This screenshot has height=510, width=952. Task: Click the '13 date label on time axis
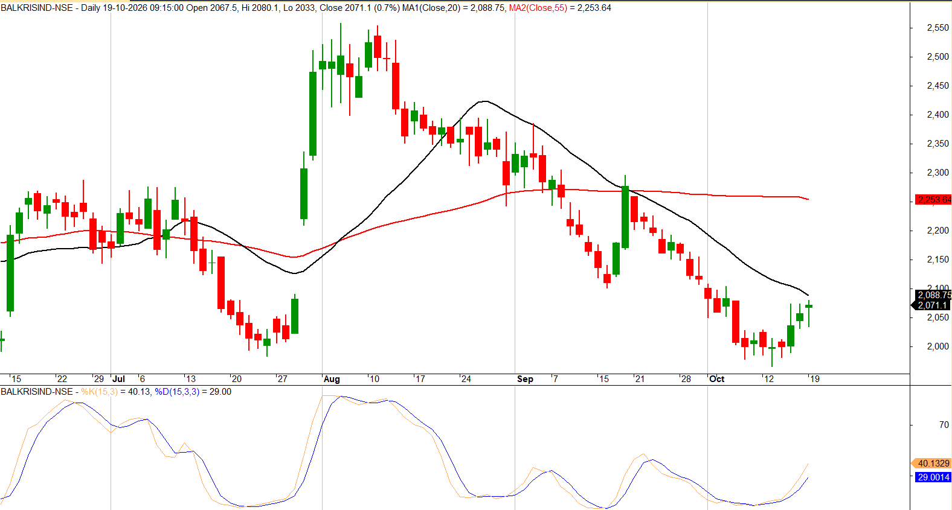[190, 379]
